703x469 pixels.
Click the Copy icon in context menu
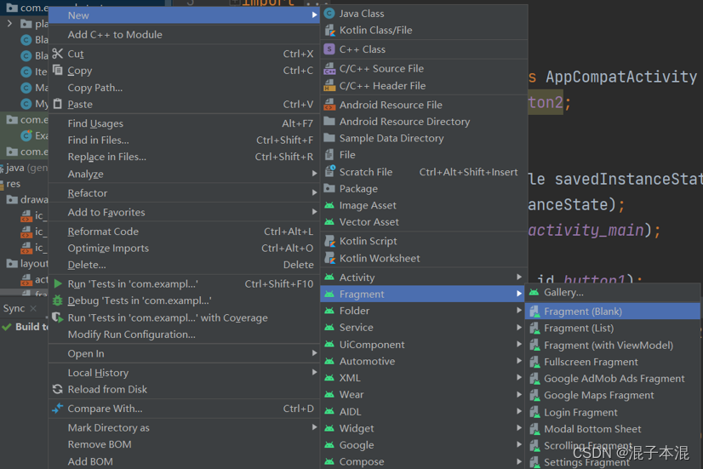tap(57, 70)
